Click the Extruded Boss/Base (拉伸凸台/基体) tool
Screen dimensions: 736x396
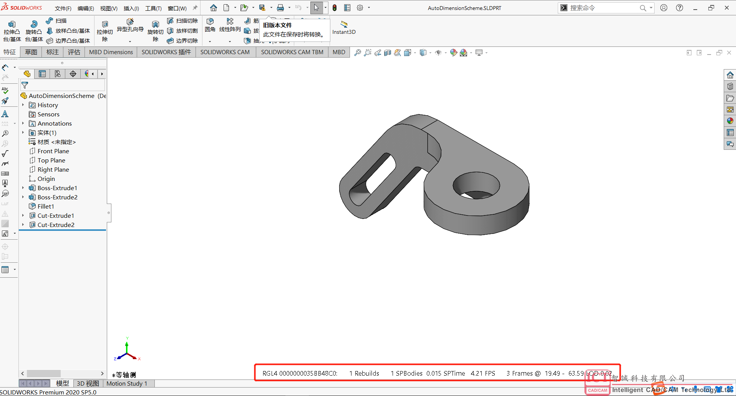12,31
